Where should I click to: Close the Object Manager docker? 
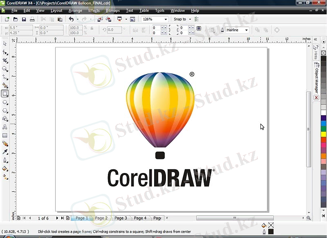[316, 98]
